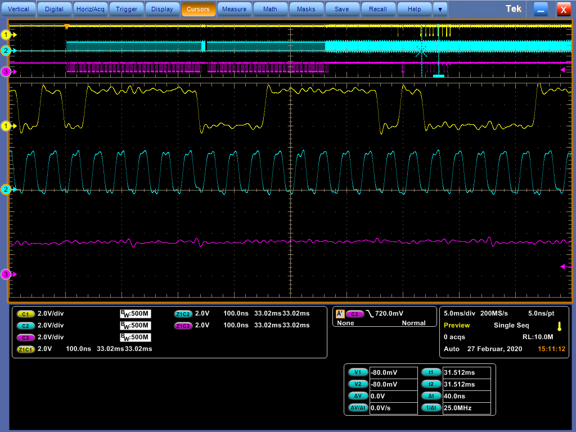
Task: Click the C1 channel badge in readout
Action: click(25, 314)
